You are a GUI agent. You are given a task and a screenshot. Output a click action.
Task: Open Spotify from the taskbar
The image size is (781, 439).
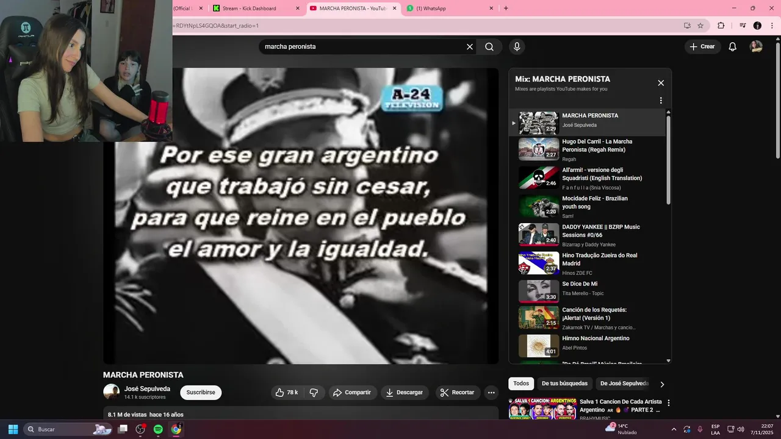click(x=158, y=429)
